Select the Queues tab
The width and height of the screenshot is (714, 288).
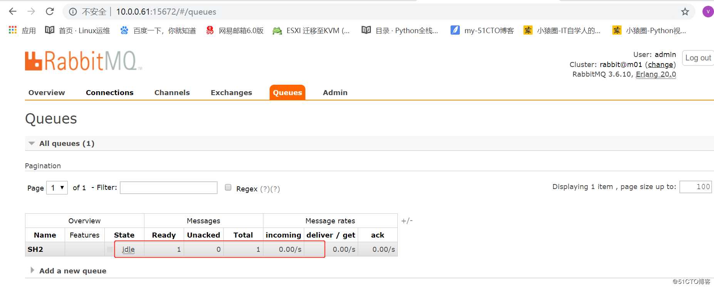(x=287, y=92)
